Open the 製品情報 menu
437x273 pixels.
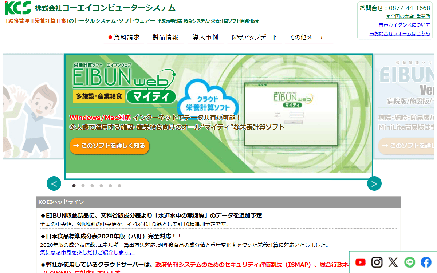pyautogui.click(x=165, y=37)
